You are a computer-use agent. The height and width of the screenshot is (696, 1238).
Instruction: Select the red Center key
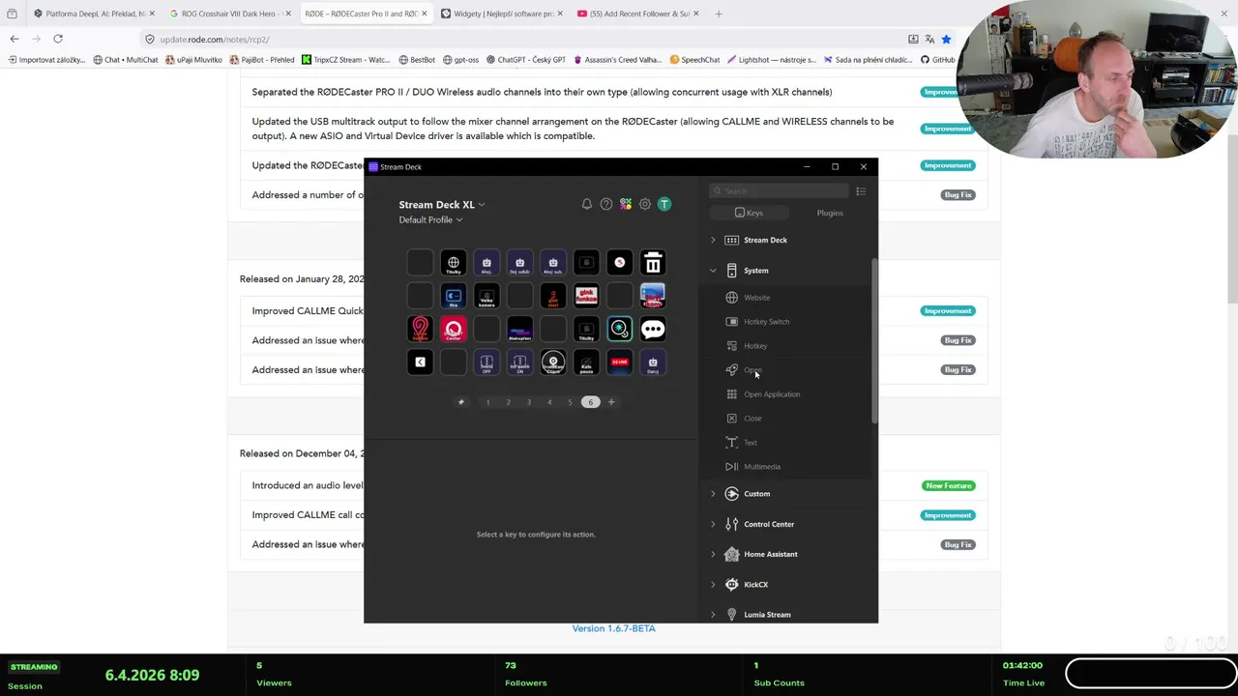454,330
